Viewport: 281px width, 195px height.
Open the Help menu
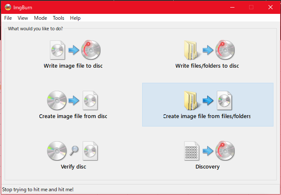(75, 18)
